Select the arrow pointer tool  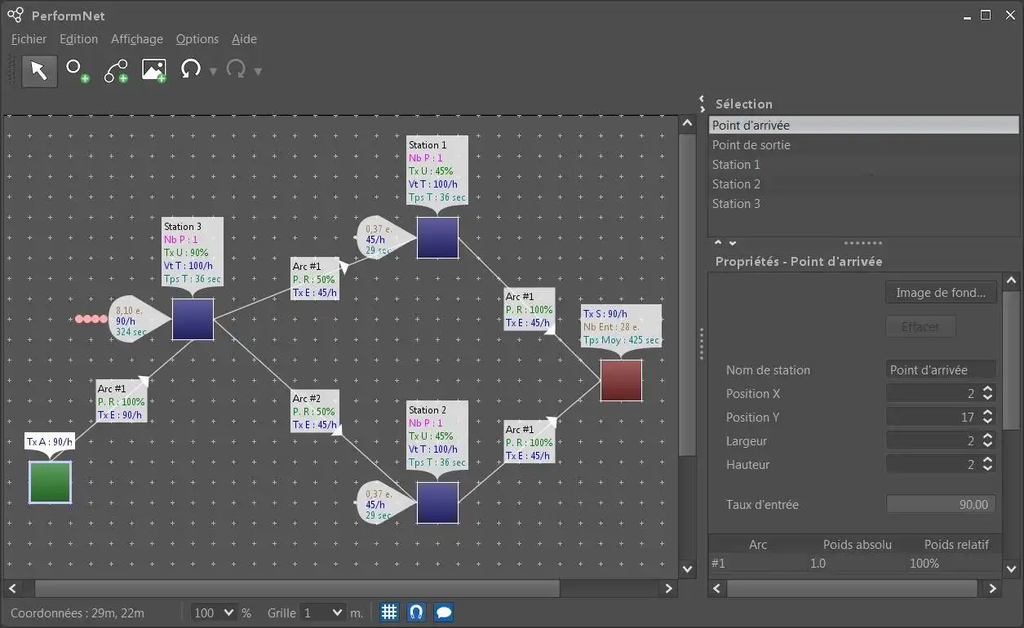click(39, 71)
